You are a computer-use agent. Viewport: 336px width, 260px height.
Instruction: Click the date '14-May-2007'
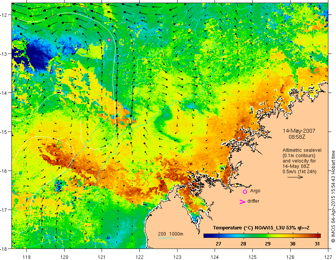point(299,131)
